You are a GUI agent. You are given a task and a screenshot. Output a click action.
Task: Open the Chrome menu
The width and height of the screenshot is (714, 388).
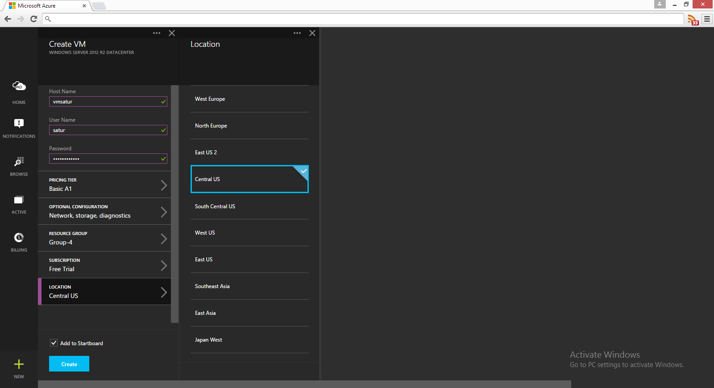707,19
